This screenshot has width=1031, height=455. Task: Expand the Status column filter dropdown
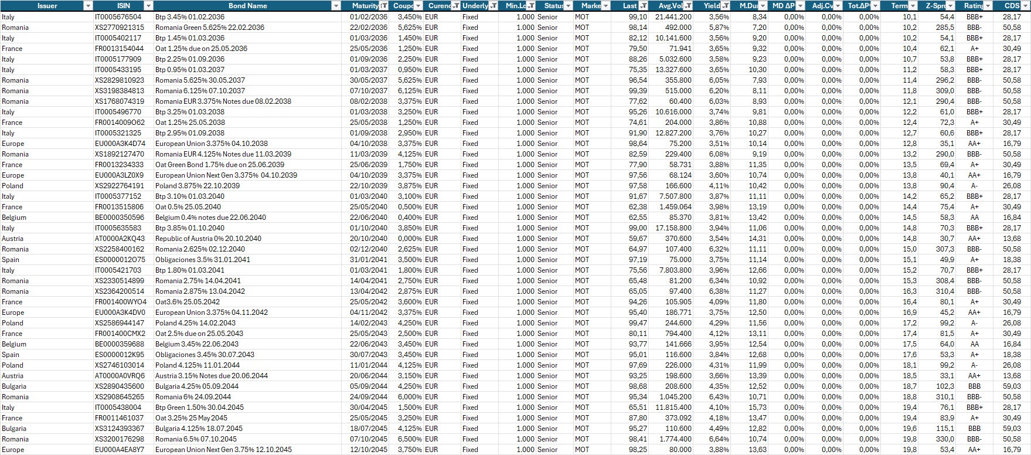(x=568, y=6)
